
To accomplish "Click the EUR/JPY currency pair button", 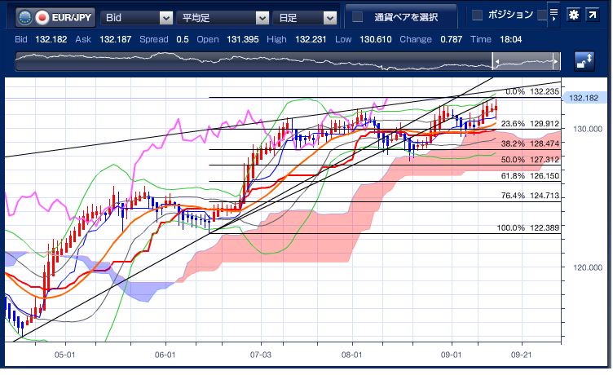I will (x=55, y=18).
